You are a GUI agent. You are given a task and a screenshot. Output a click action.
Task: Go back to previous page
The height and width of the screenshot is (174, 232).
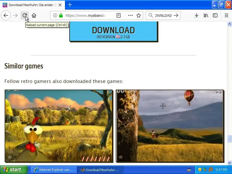click(6, 15)
